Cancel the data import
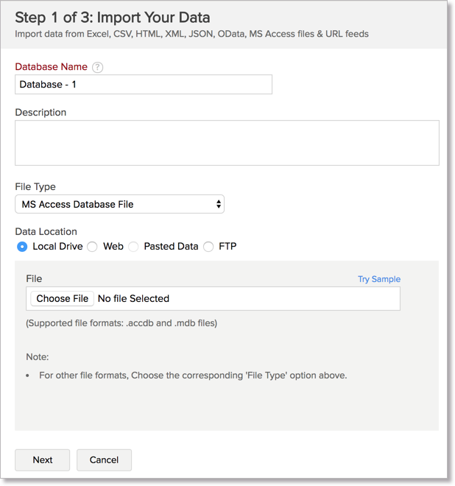 [x=104, y=459]
